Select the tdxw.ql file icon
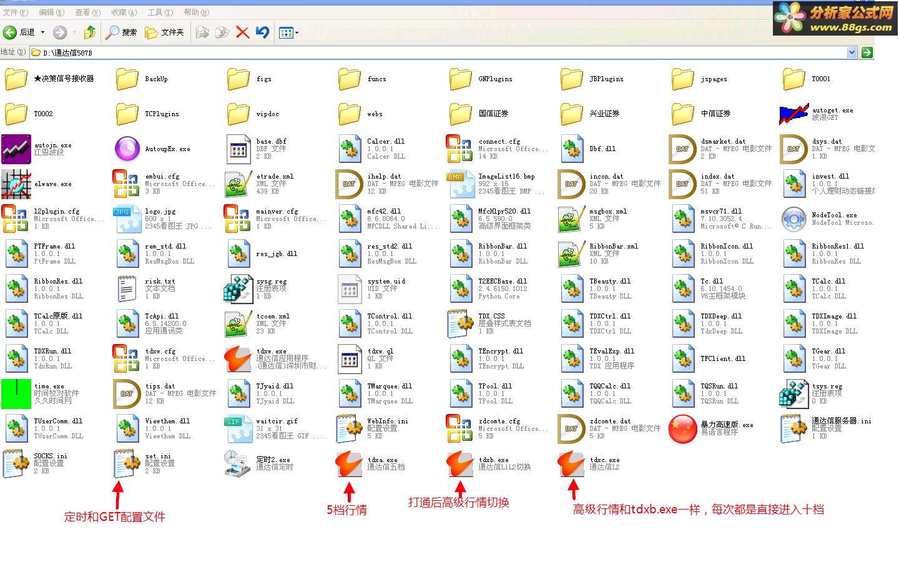Viewport: 899px width, 562px height. tap(349, 358)
